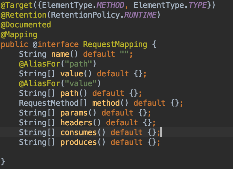Click the @Target annotation on the first line
Screen dimensions: 233x169
tap(13, 5)
